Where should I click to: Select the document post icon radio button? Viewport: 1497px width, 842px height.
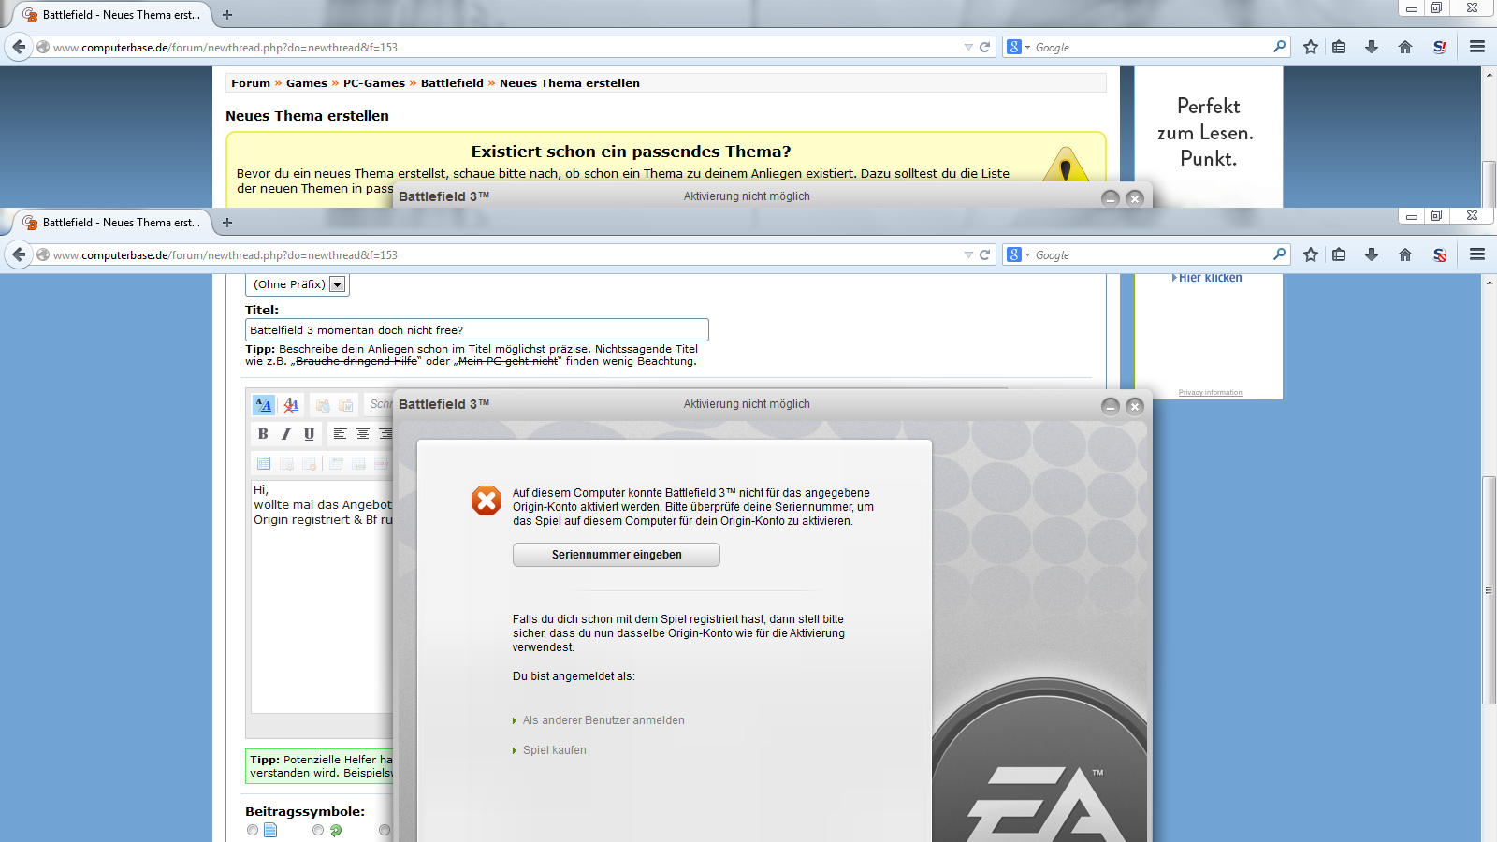pyautogui.click(x=253, y=830)
